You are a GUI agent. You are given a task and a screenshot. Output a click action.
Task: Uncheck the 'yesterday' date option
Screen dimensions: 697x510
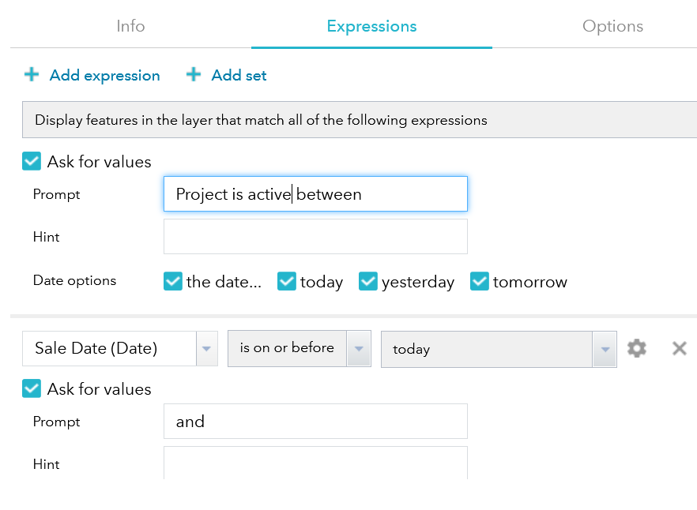point(368,282)
